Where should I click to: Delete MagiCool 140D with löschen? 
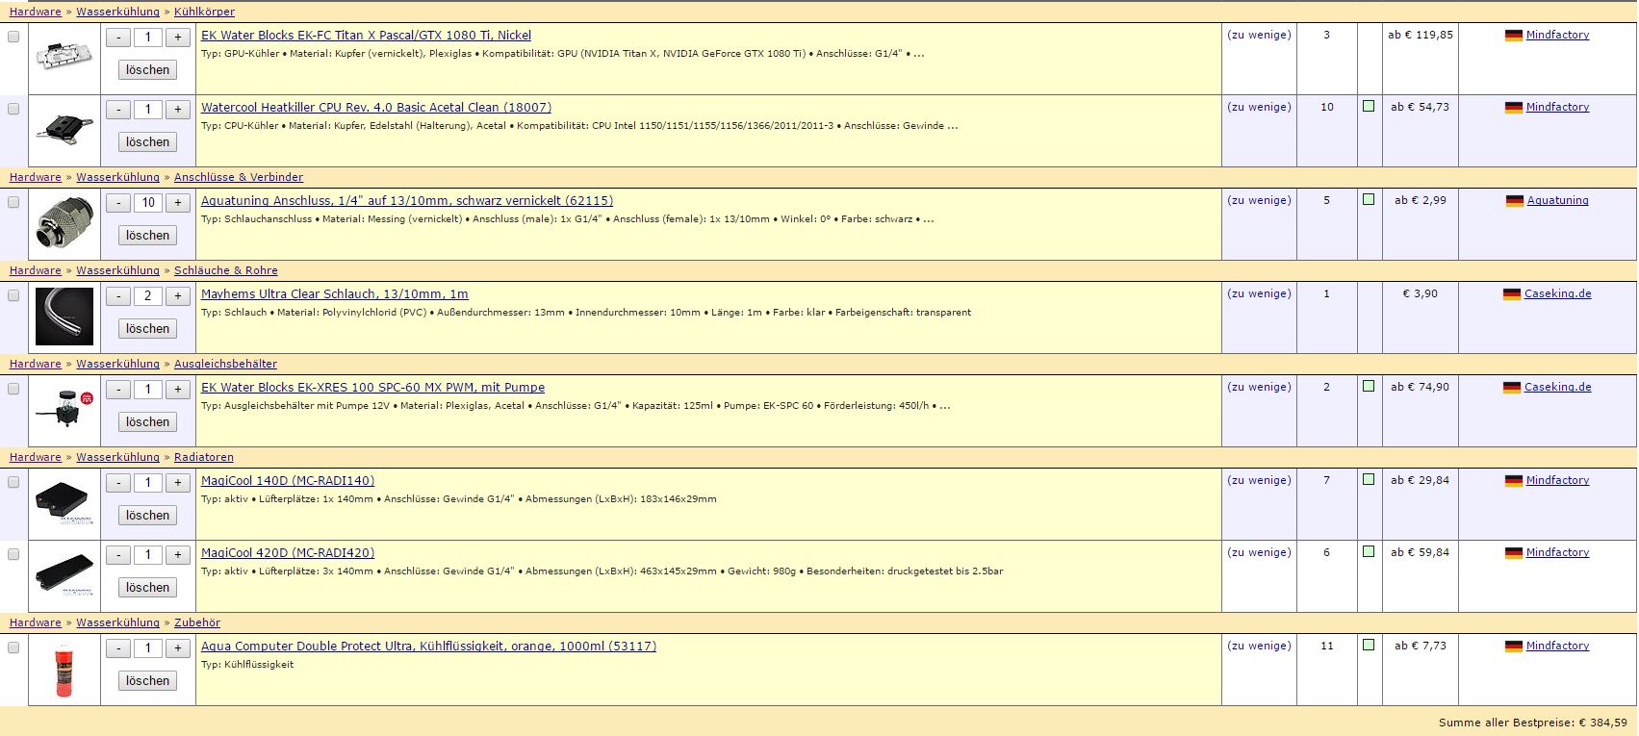click(148, 516)
